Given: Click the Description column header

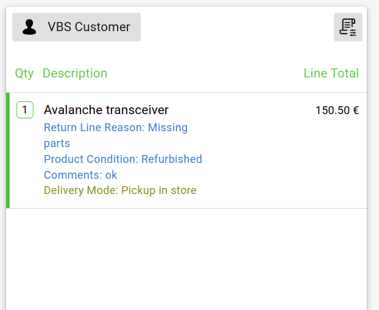Looking at the screenshot, I should pos(75,73).
